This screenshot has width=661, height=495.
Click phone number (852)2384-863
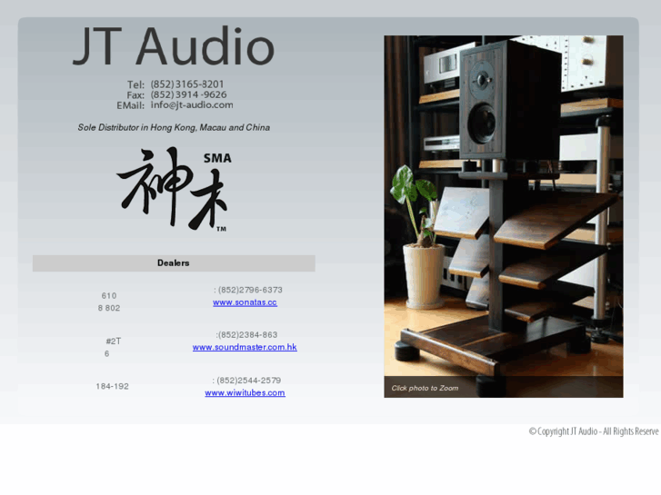[x=248, y=335]
